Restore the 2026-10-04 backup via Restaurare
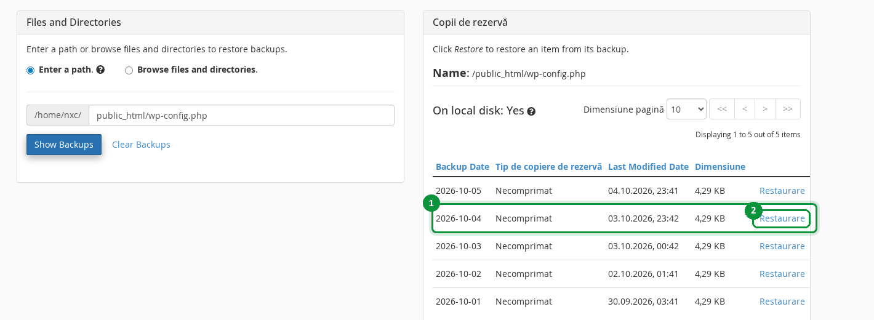Screen dimensions: 874x320 click(x=782, y=218)
